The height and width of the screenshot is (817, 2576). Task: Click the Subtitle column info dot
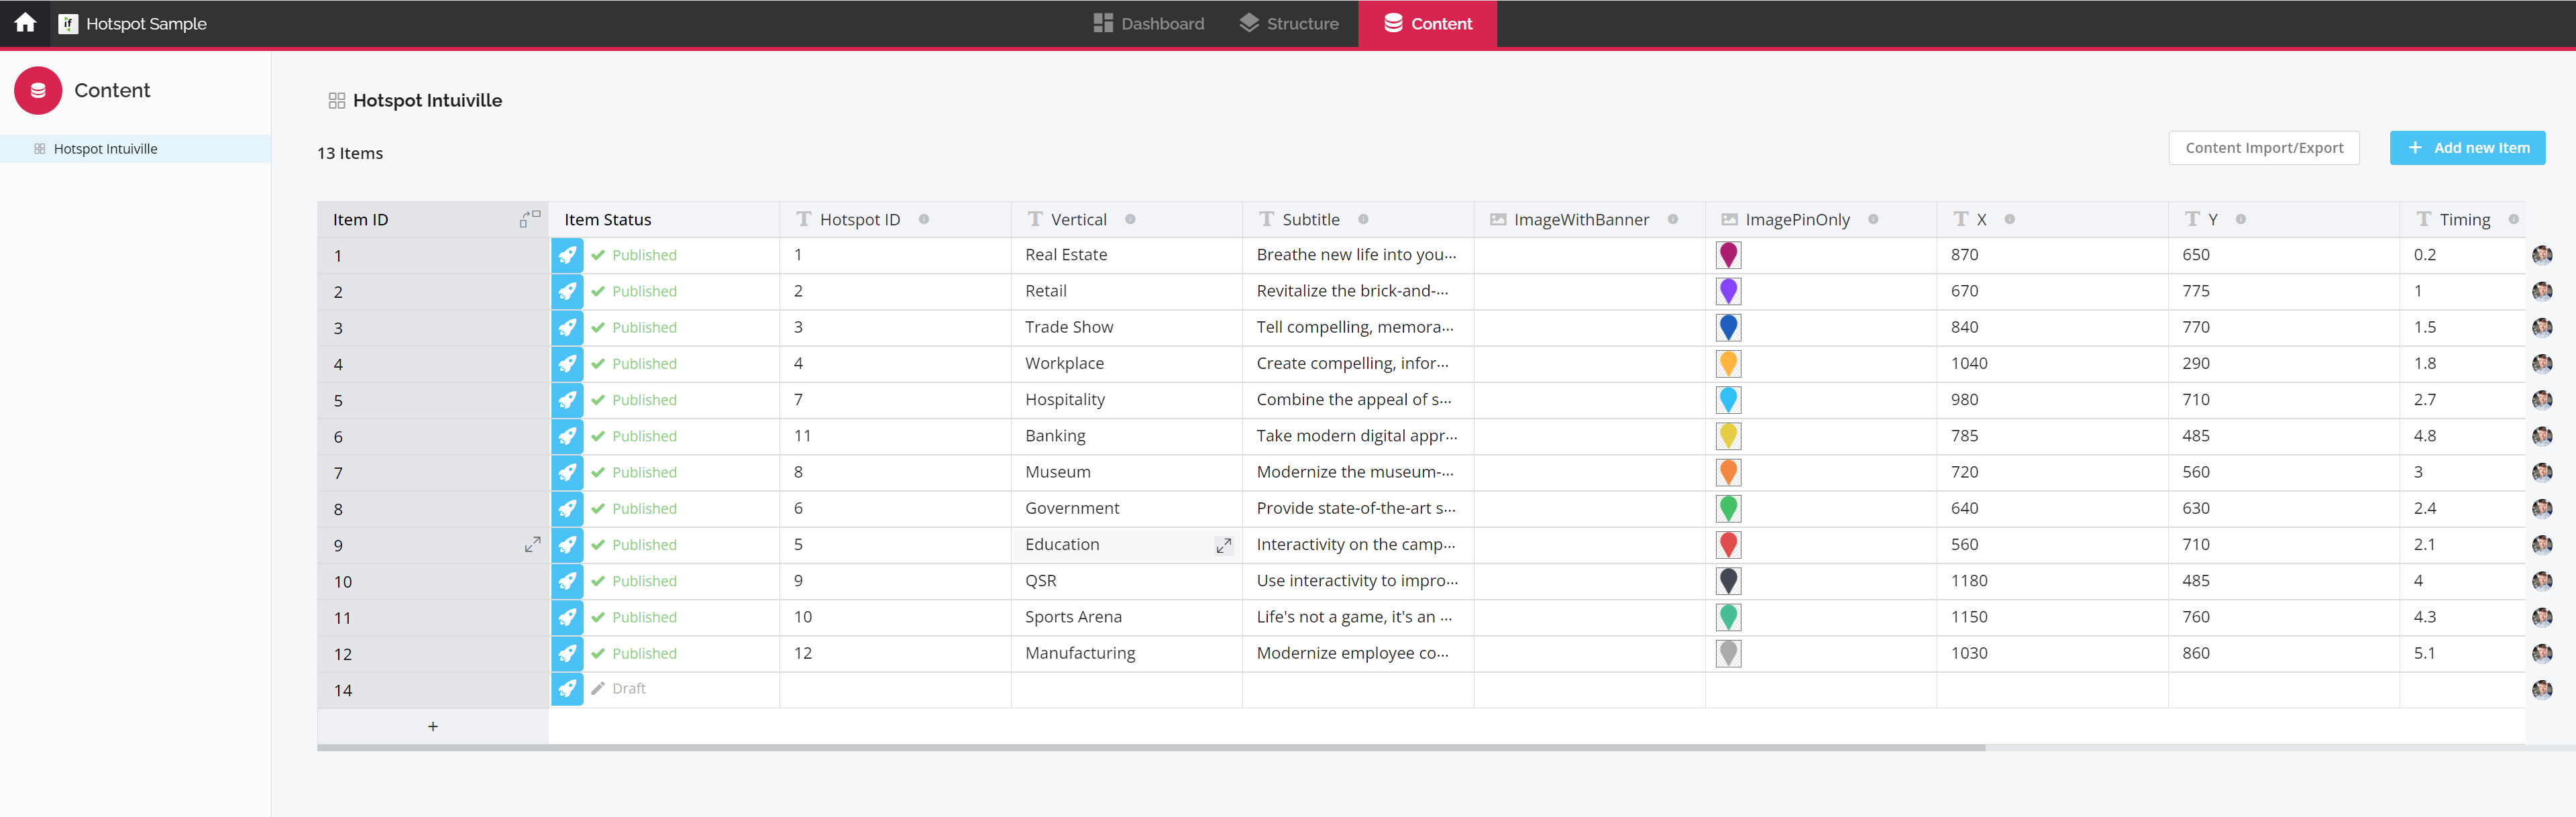click(x=1363, y=219)
